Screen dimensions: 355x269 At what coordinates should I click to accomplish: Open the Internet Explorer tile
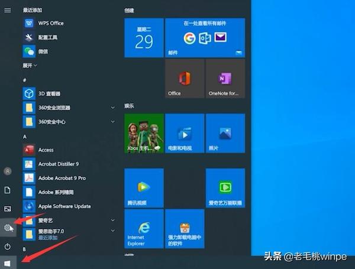point(144,229)
